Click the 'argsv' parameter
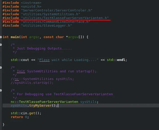Screen dimensions: 159x130 click(x=73, y=37)
